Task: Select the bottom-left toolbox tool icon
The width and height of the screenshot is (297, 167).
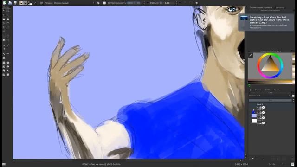Action: pyautogui.click(x=4, y=75)
